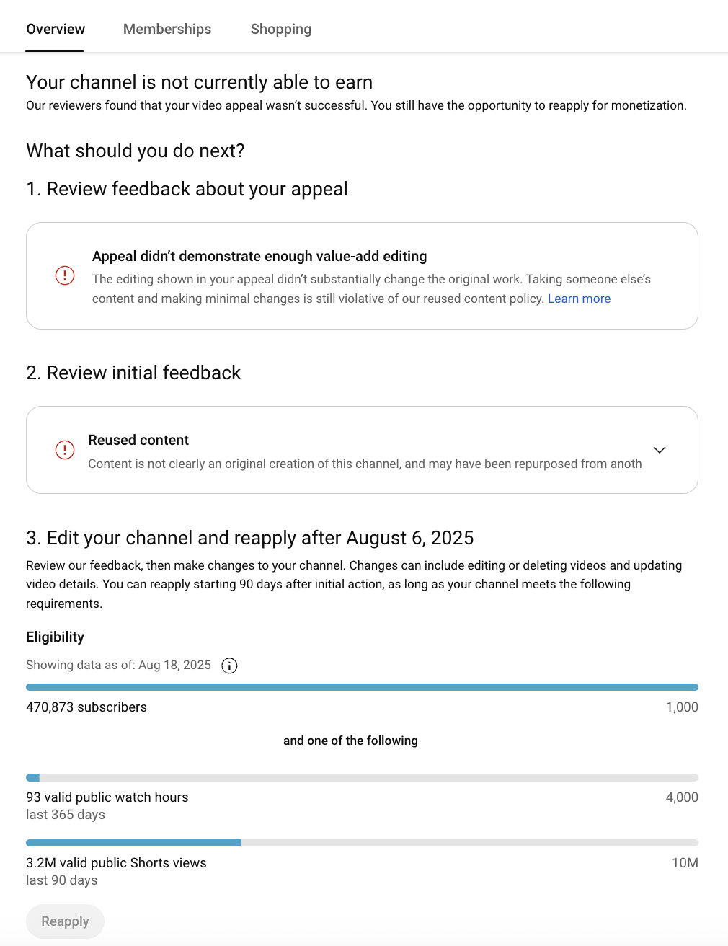
Task: Open the Shopping tab
Action: pyautogui.click(x=281, y=29)
